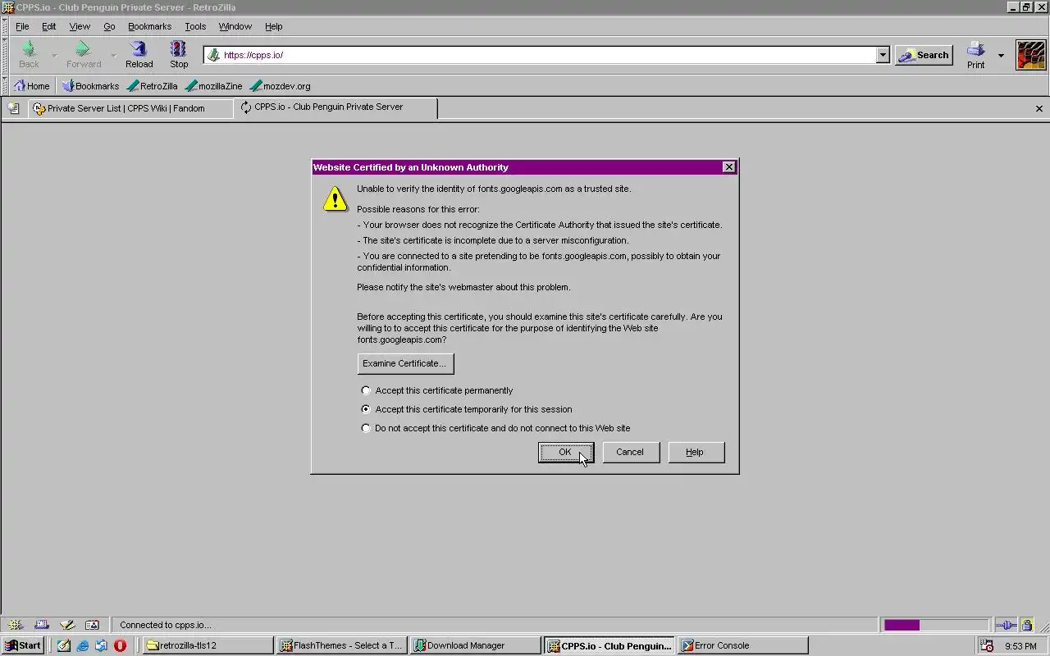Screen dimensions: 1050x656
Task: Open Address Book component from status bar
Action: [x=92, y=625]
